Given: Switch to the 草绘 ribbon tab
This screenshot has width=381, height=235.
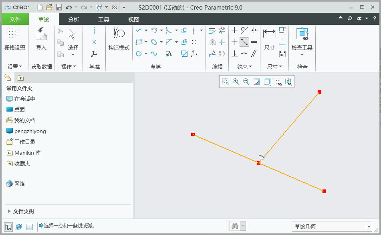Looking at the screenshot, I should click(x=44, y=20).
